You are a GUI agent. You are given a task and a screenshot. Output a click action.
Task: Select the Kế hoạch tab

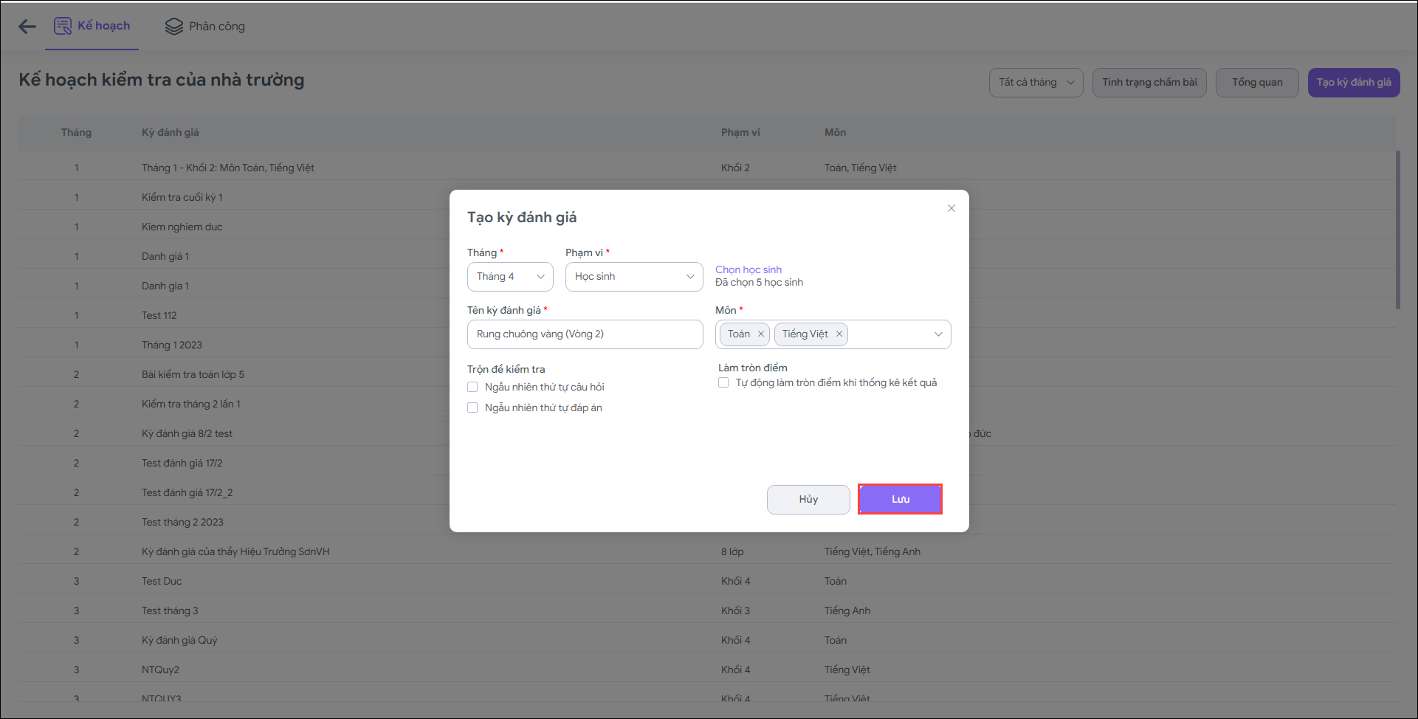[x=103, y=26]
